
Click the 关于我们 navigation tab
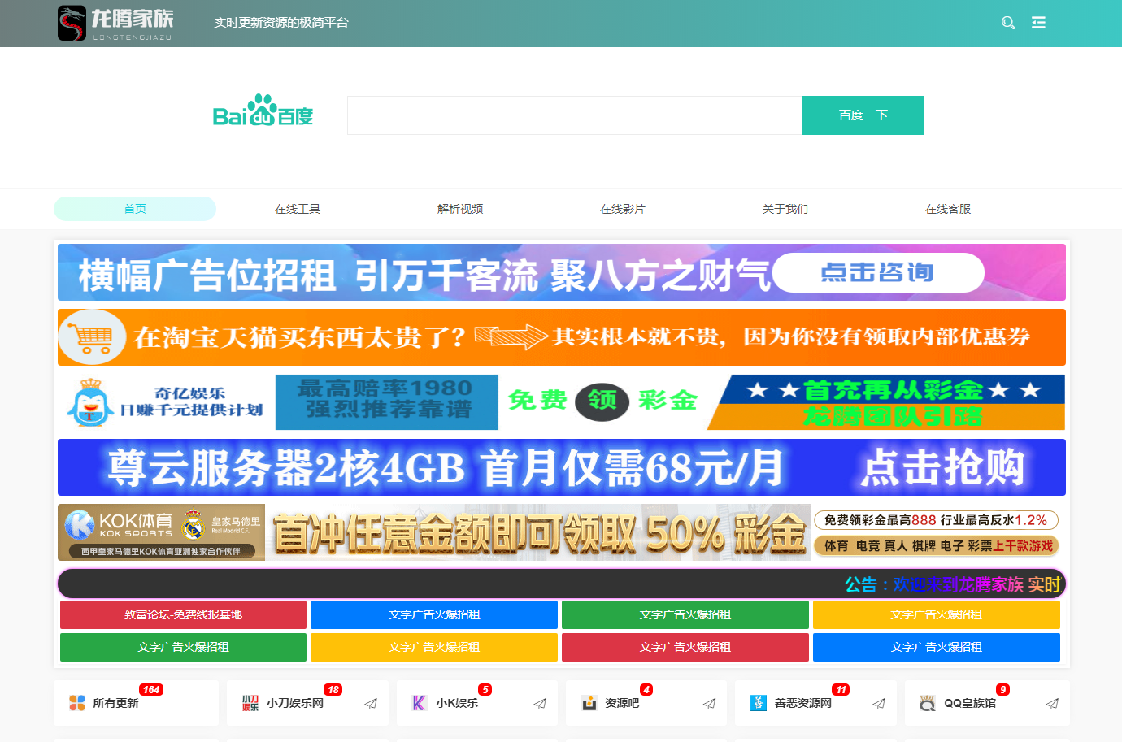coord(785,209)
